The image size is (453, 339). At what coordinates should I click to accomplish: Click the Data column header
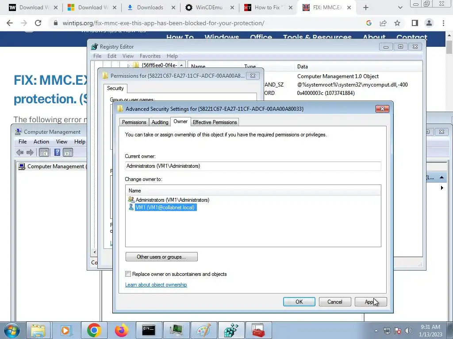click(x=303, y=67)
